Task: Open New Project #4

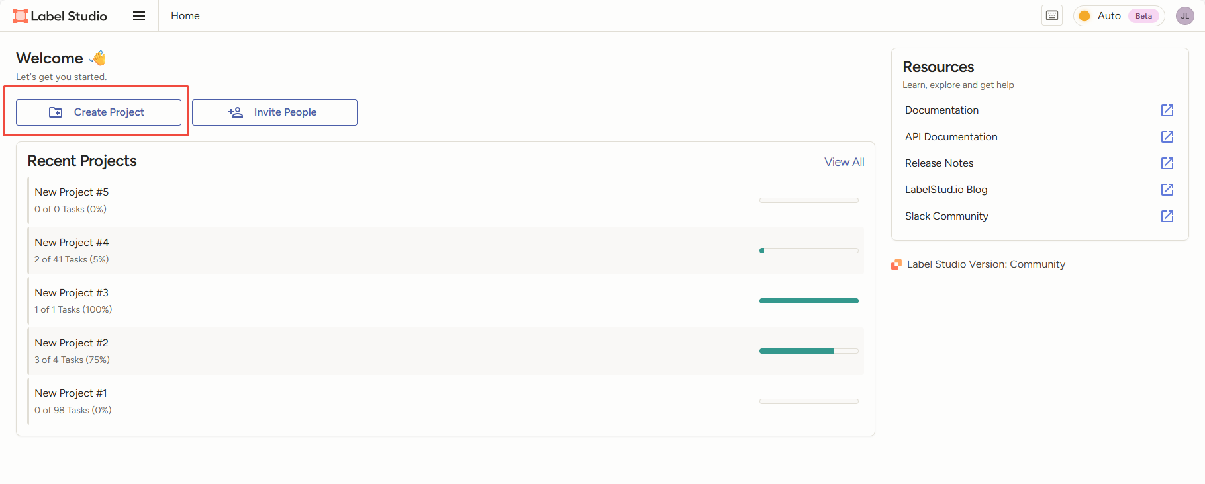Action: 72,243
